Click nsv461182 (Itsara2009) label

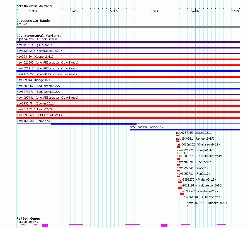point(35,109)
